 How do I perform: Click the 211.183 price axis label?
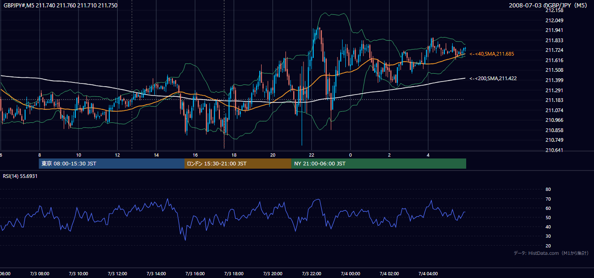[x=554, y=100]
